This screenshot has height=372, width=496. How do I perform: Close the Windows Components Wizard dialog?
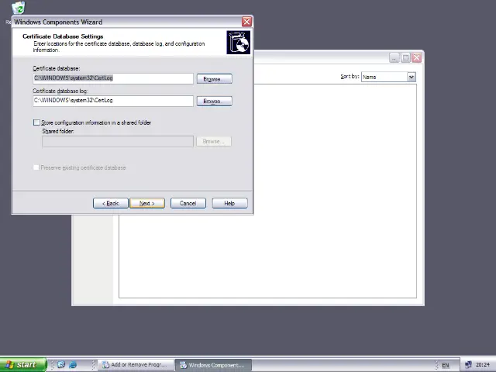(x=246, y=22)
